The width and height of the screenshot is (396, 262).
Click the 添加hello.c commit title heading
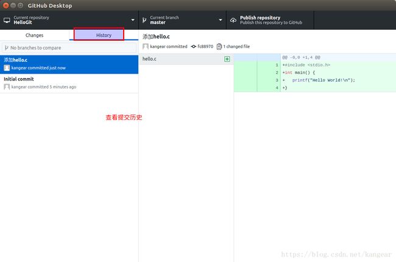[x=156, y=37]
